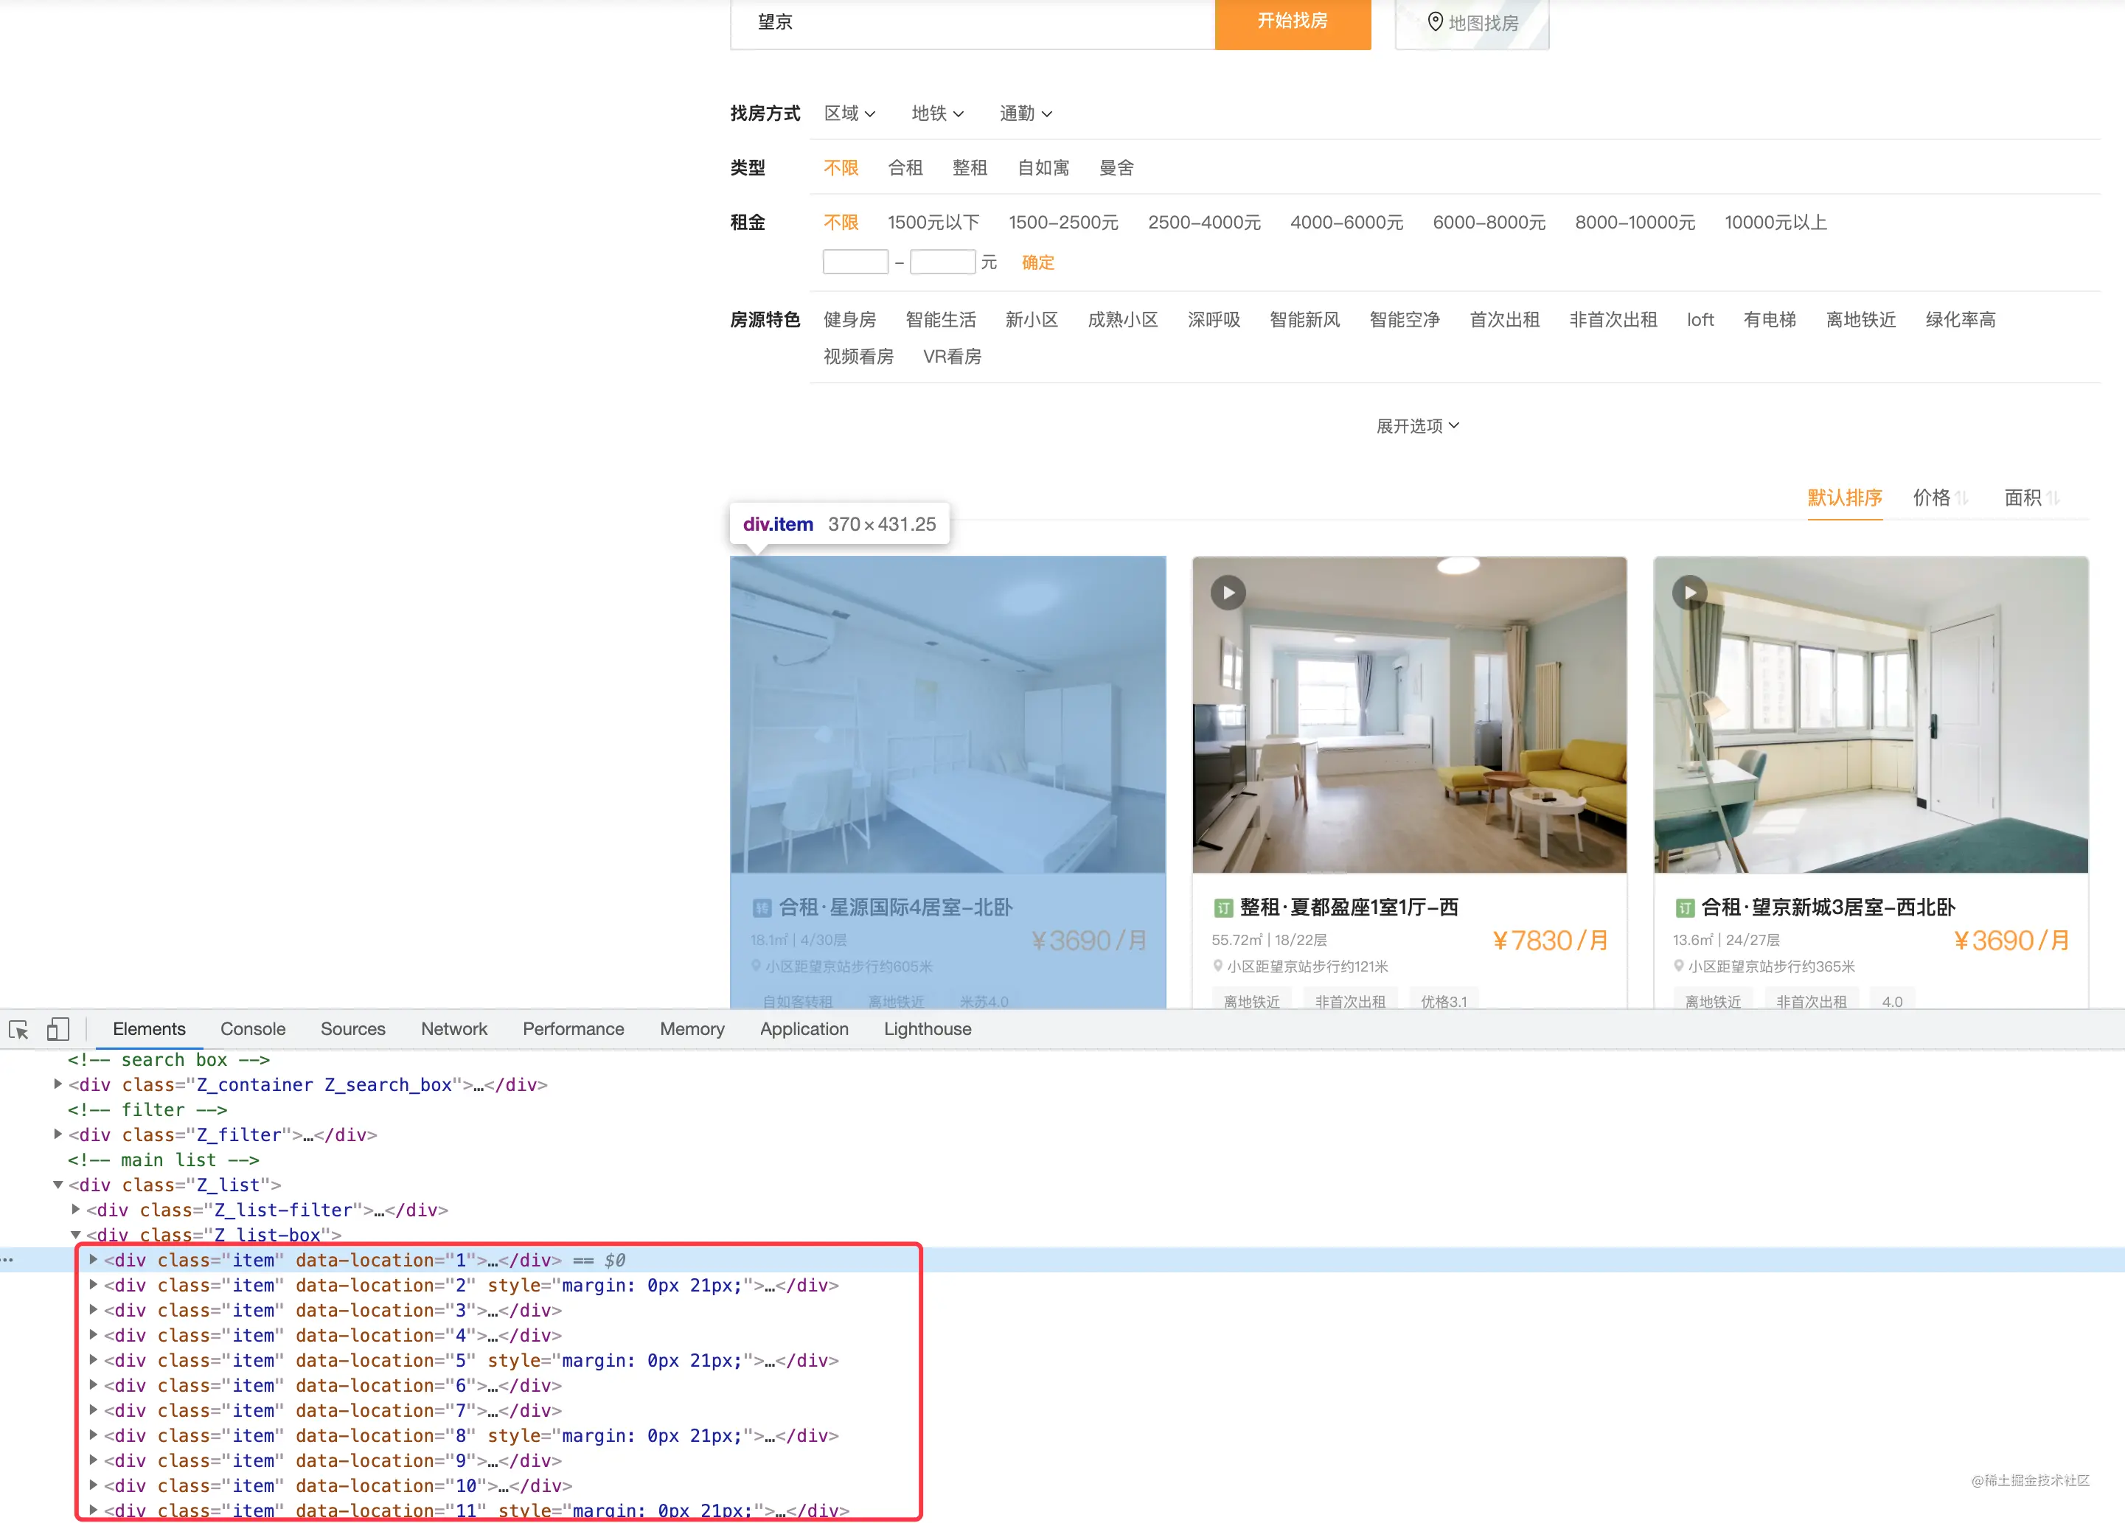Click the maximum rent input box
This screenshot has width=2125, height=1523.
click(942, 262)
